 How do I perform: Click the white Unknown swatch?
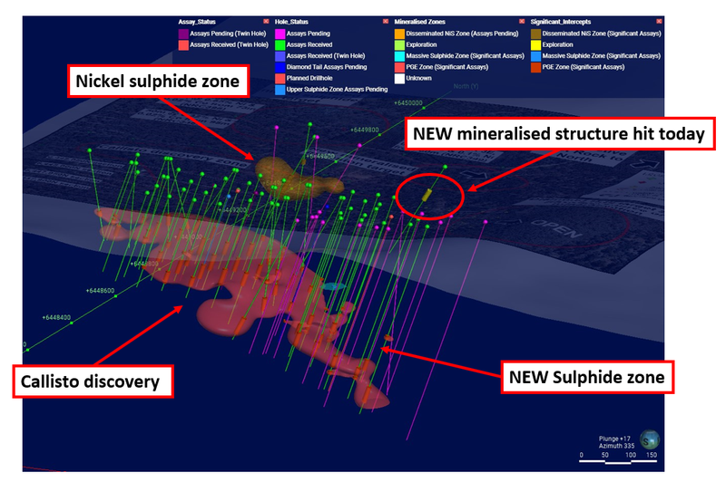tap(399, 78)
